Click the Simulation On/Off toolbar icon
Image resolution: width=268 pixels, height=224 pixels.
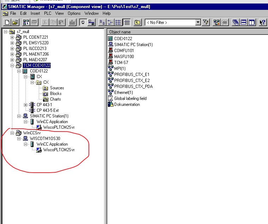[225, 23]
